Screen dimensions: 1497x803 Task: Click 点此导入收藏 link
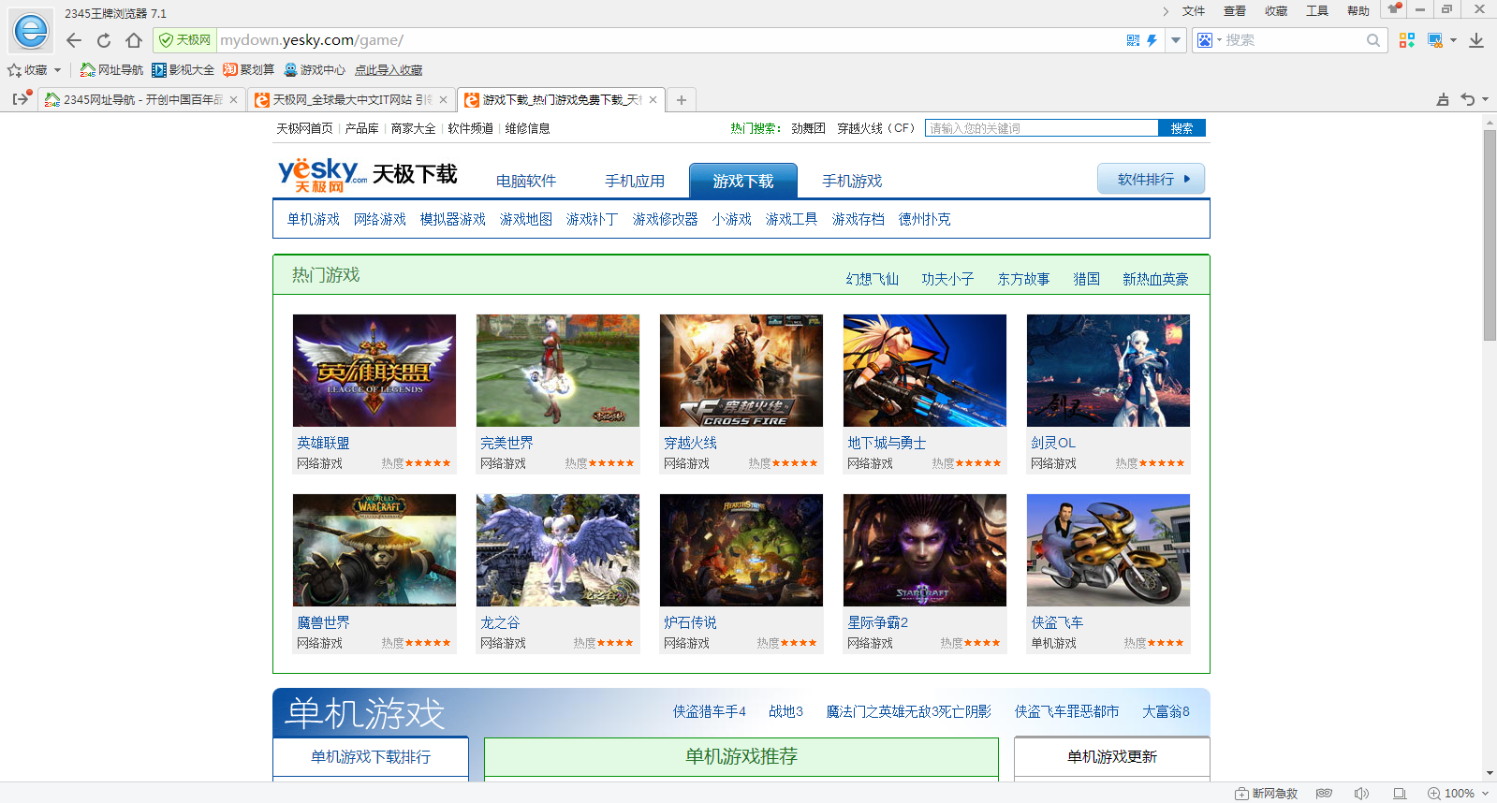click(x=388, y=70)
